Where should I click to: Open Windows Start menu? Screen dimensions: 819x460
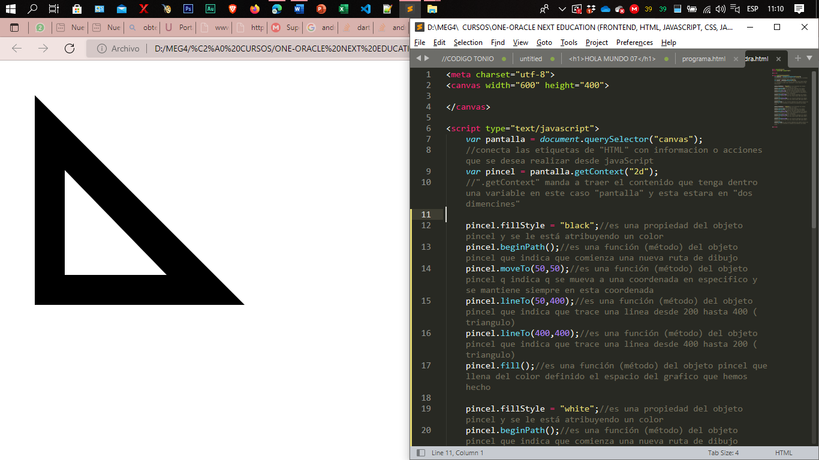click(x=10, y=9)
